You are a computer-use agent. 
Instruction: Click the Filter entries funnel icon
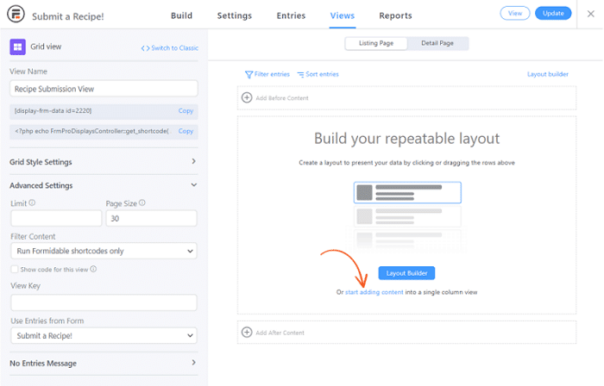249,75
